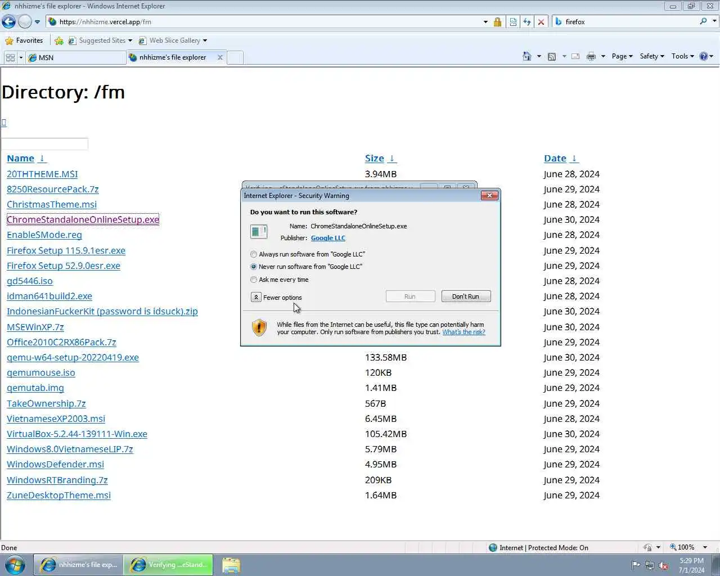Click the Run button in dialog
This screenshot has width=720, height=576.
click(x=410, y=296)
